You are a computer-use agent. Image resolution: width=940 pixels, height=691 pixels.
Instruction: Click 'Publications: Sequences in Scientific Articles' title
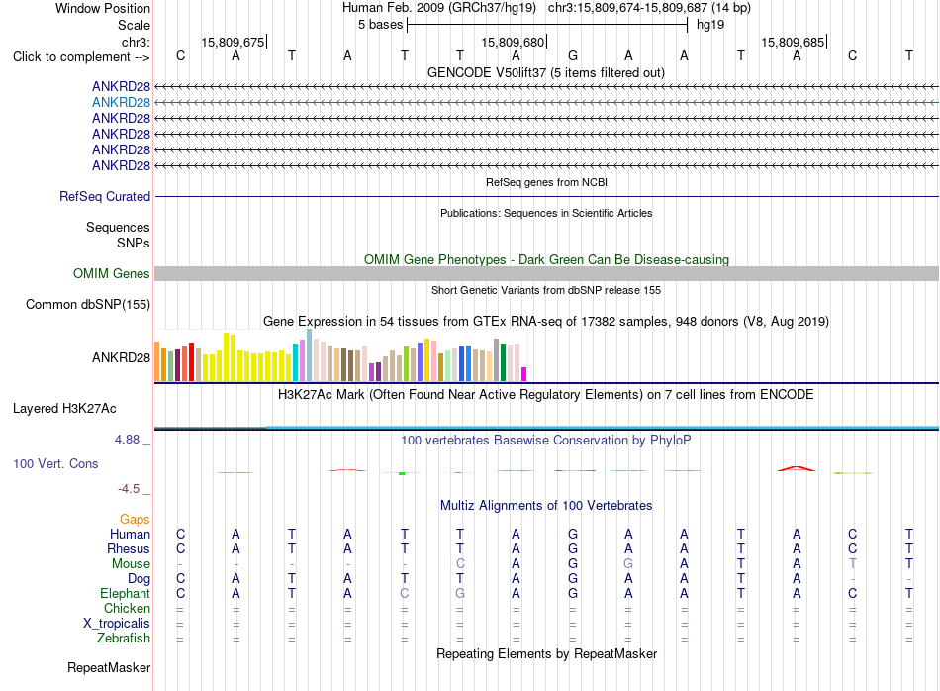(546, 213)
